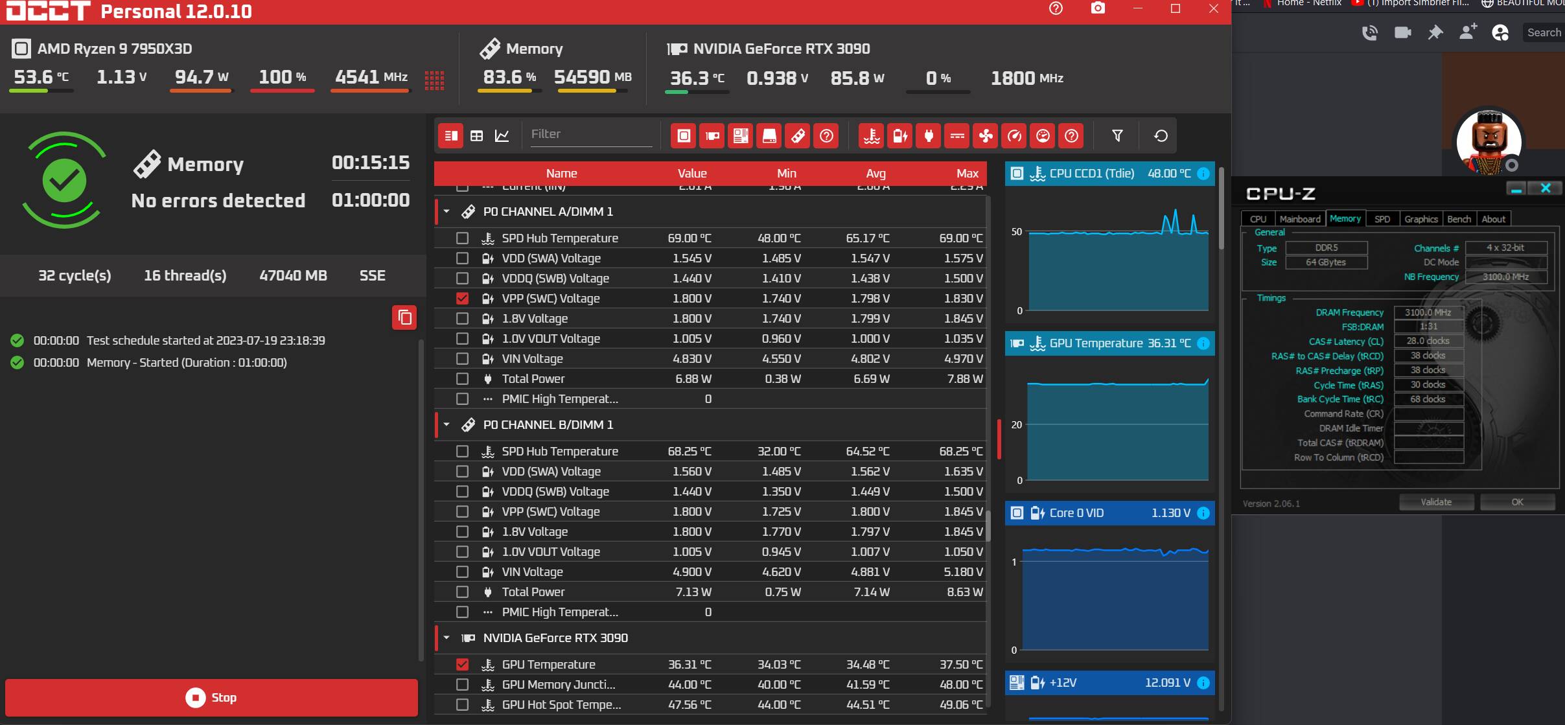Open info for the Core 0 VID graph
The height and width of the screenshot is (725, 1565).
1203,513
